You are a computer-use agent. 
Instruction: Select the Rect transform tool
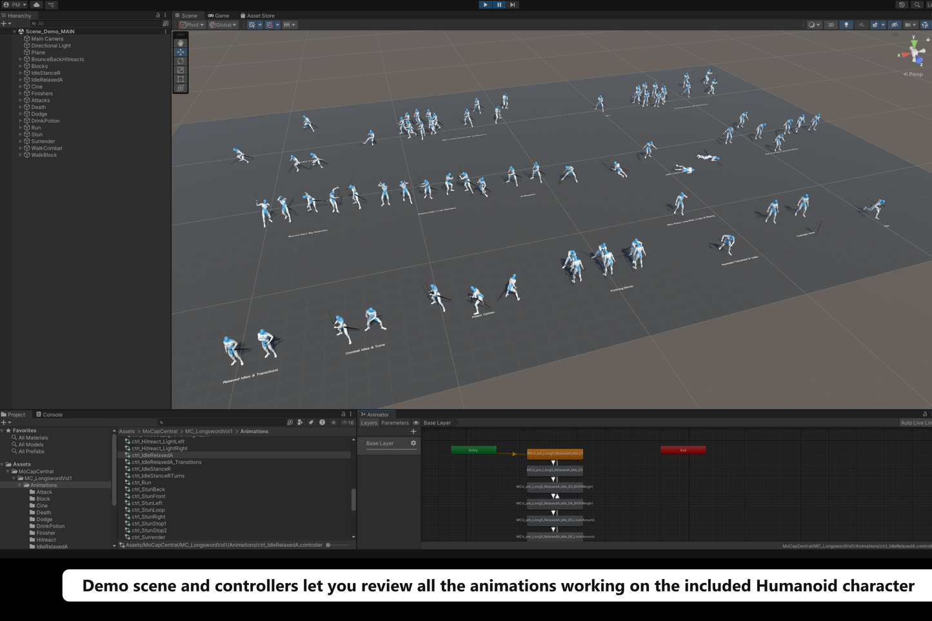click(181, 79)
